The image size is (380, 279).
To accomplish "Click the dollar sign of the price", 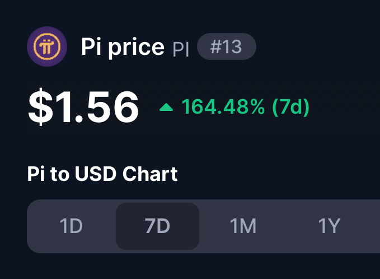I will [40, 107].
